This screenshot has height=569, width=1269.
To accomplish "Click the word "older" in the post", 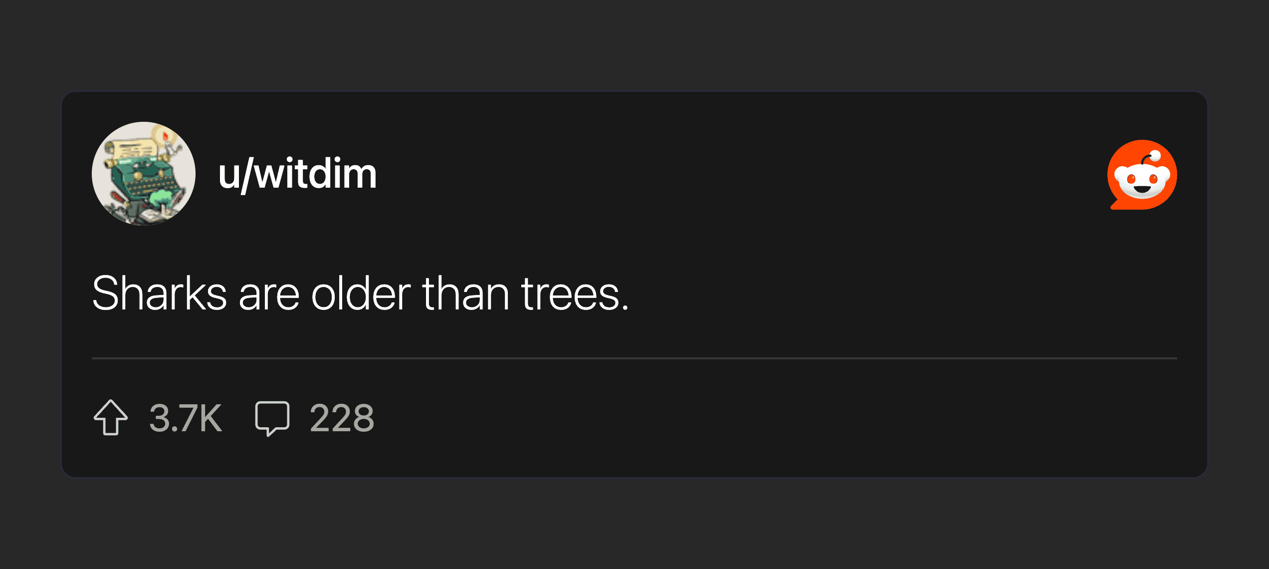I will (361, 293).
